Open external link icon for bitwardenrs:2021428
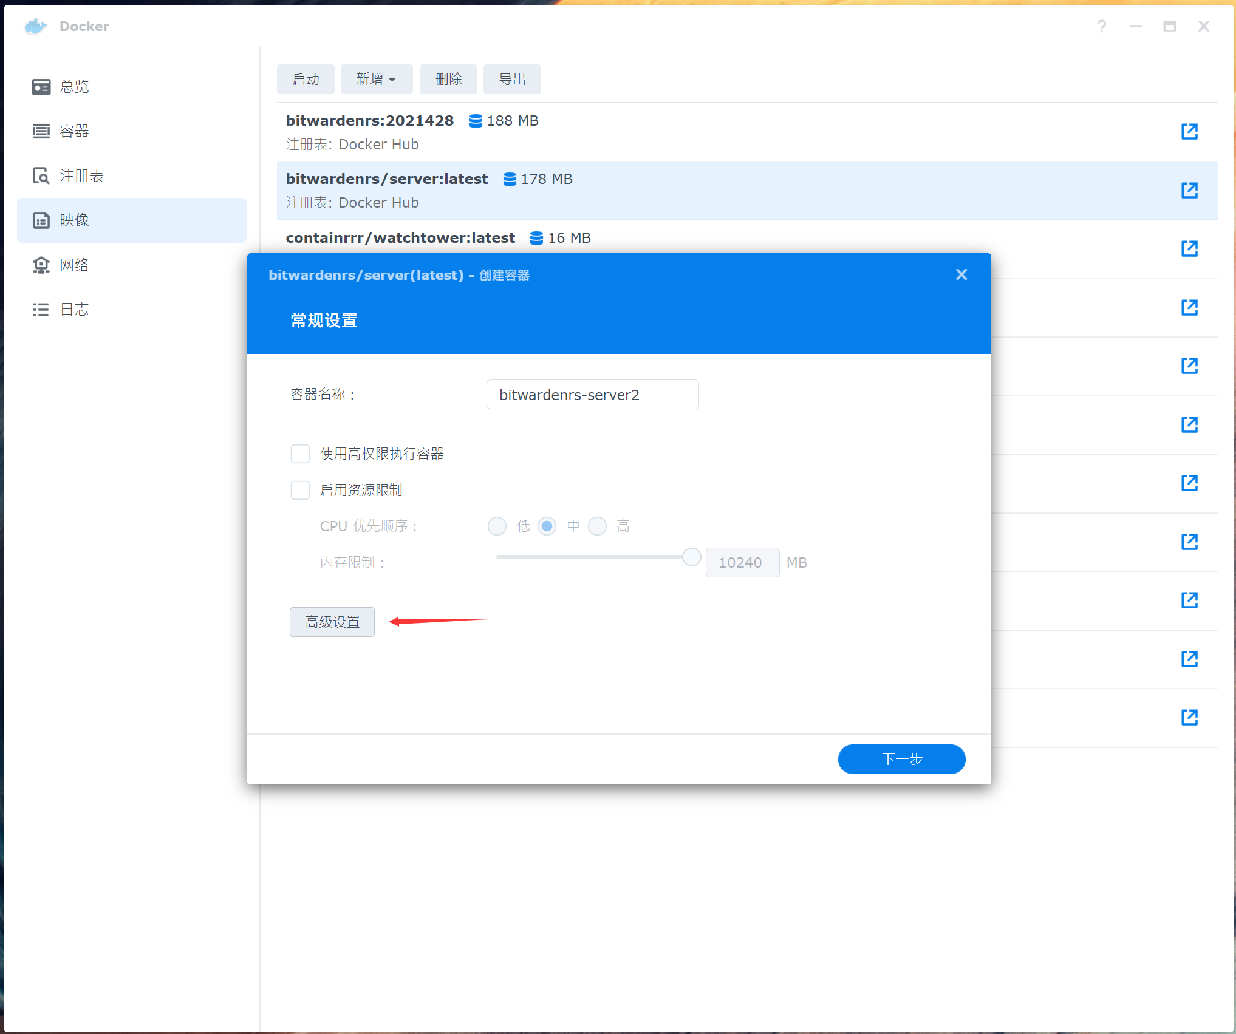This screenshot has width=1236, height=1034. [x=1189, y=131]
